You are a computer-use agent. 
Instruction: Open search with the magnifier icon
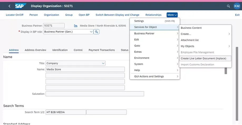point(228,6)
